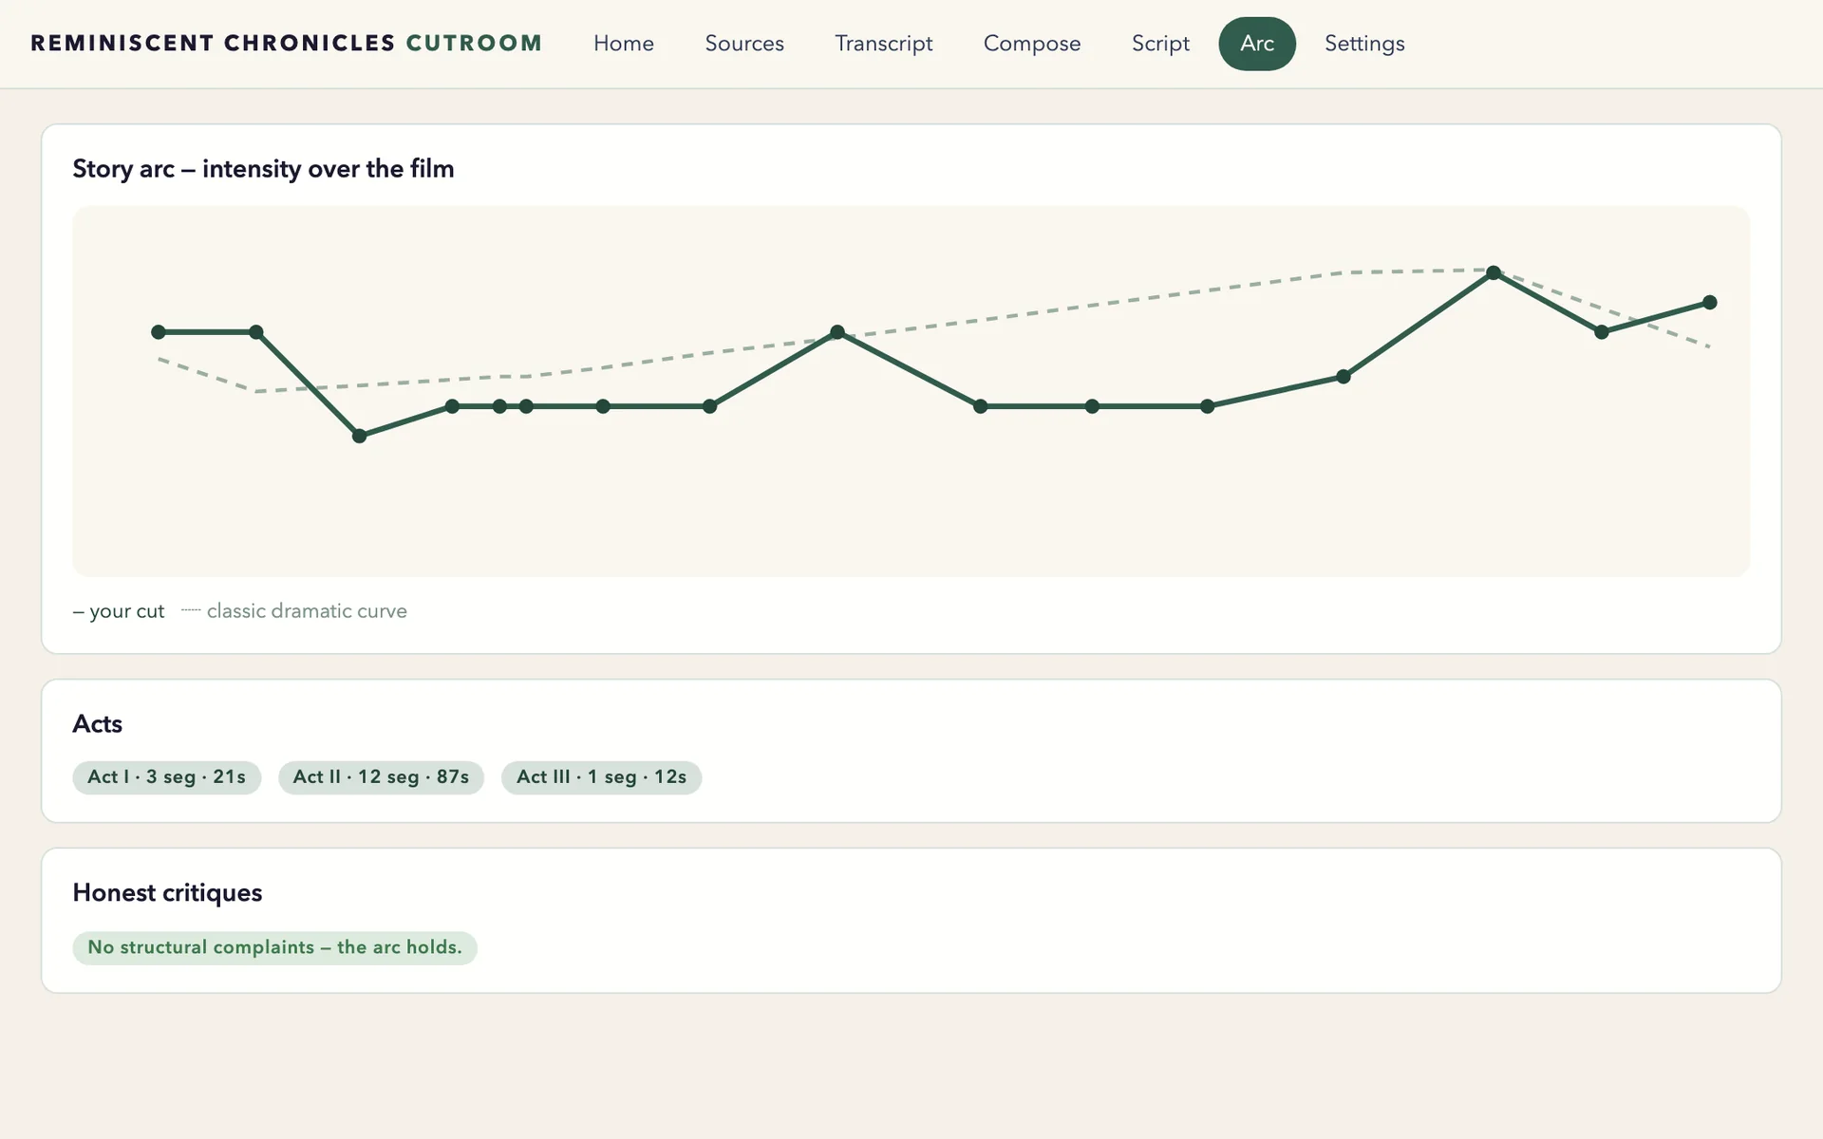Click the Reminiscent Chronicles Cutroom logo
This screenshot has width=1823, height=1139.
[x=286, y=44]
